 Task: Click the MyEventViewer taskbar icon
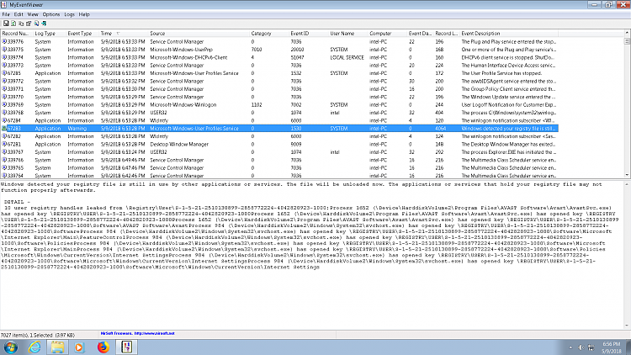126,347
